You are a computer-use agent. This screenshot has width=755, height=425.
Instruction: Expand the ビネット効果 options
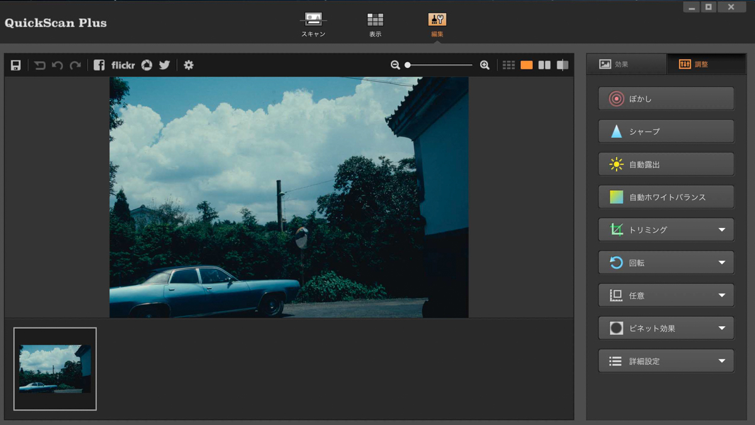(666, 328)
